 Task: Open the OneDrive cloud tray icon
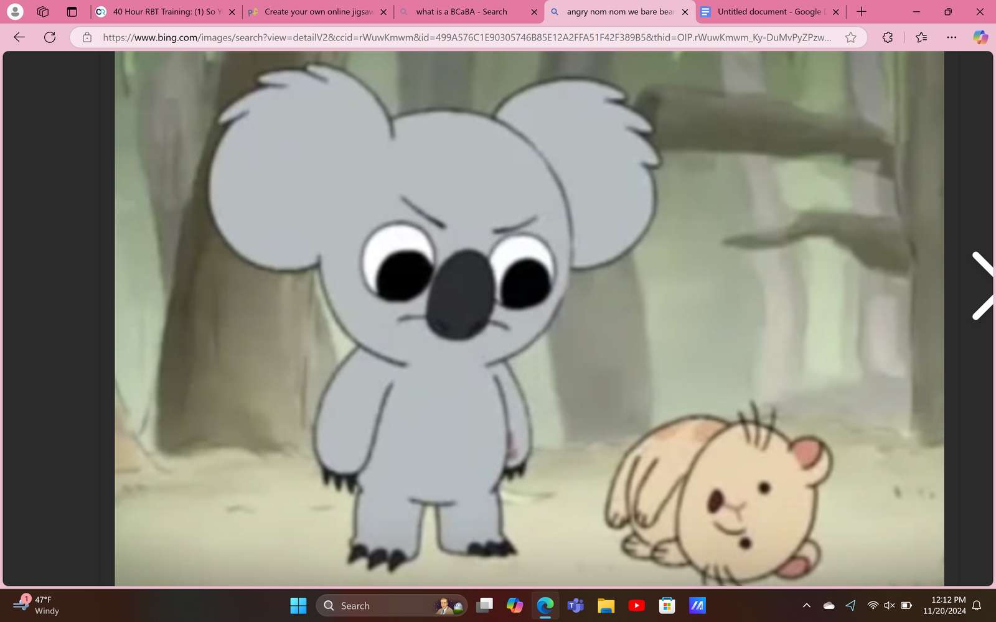coord(829,605)
